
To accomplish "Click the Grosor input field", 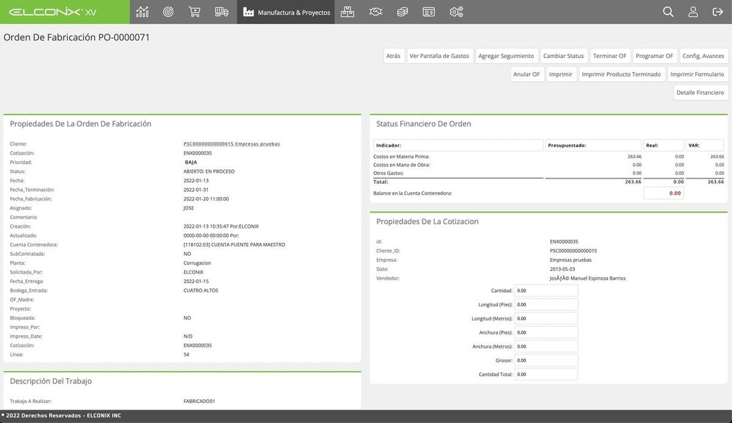I will 546,360.
